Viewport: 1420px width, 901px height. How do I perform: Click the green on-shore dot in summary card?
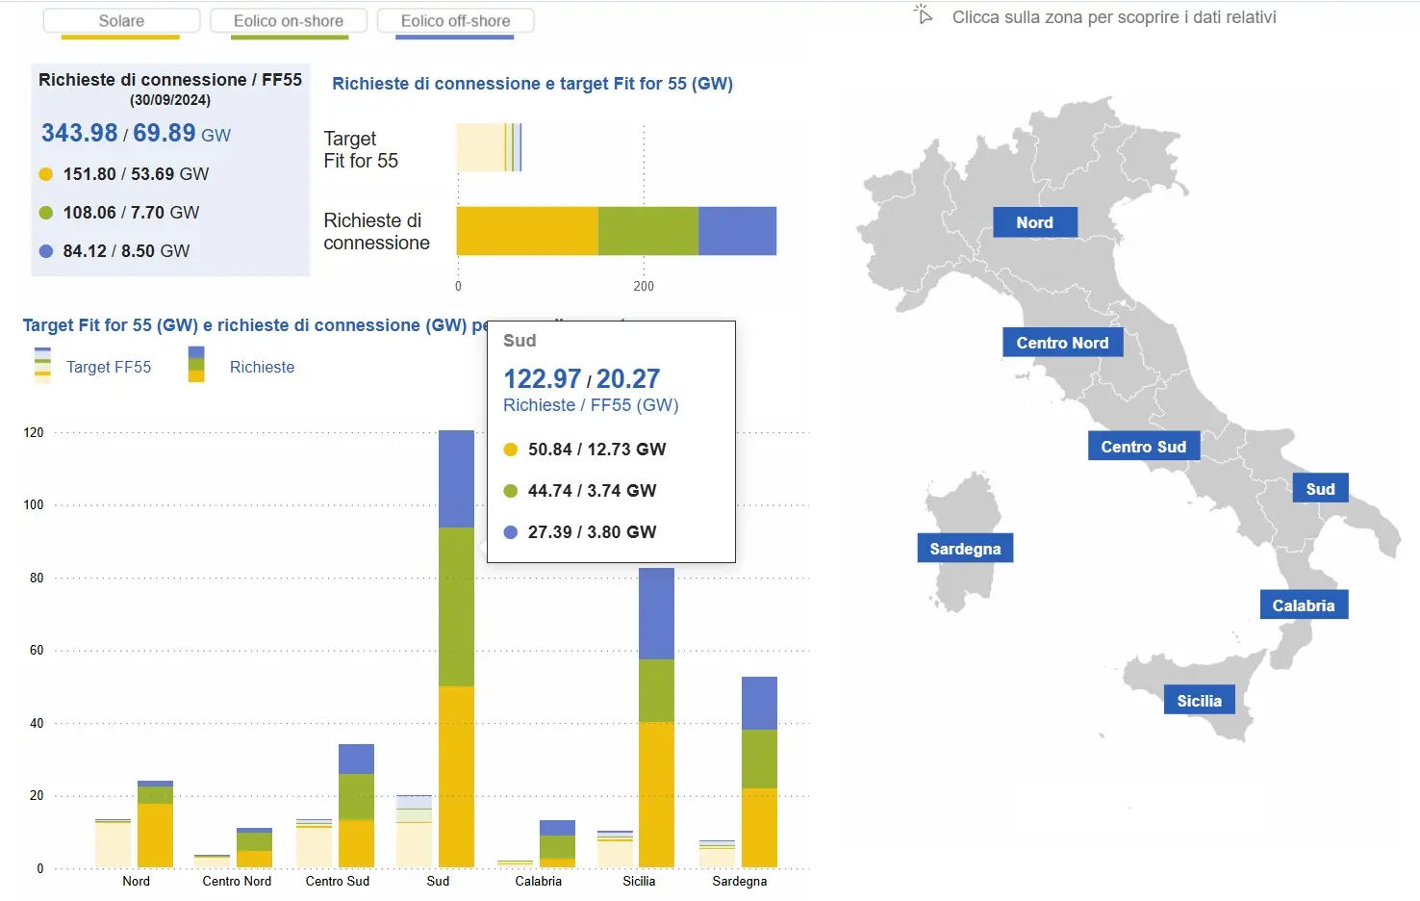(x=45, y=213)
